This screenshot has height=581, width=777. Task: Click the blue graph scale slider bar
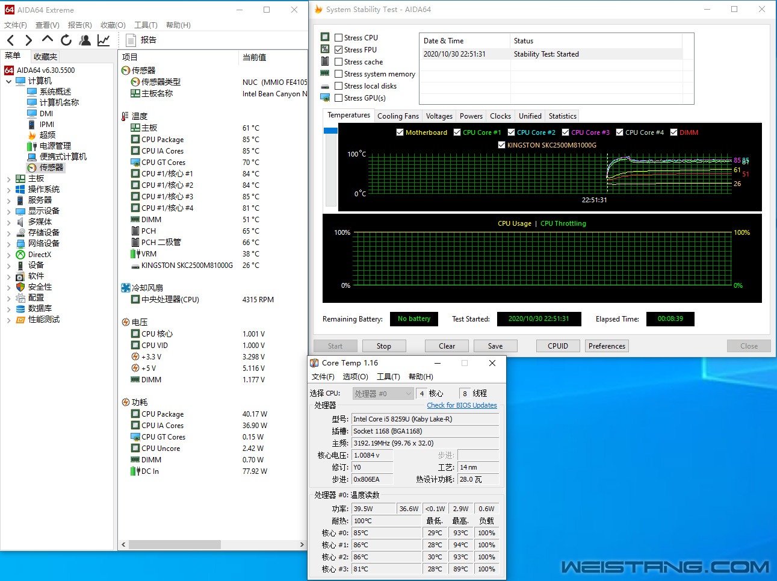[330, 131]
